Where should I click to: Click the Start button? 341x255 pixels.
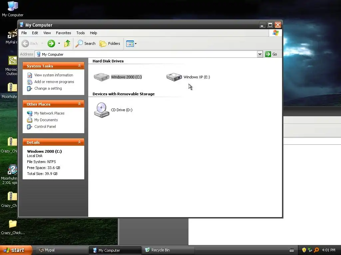(16, 250)
